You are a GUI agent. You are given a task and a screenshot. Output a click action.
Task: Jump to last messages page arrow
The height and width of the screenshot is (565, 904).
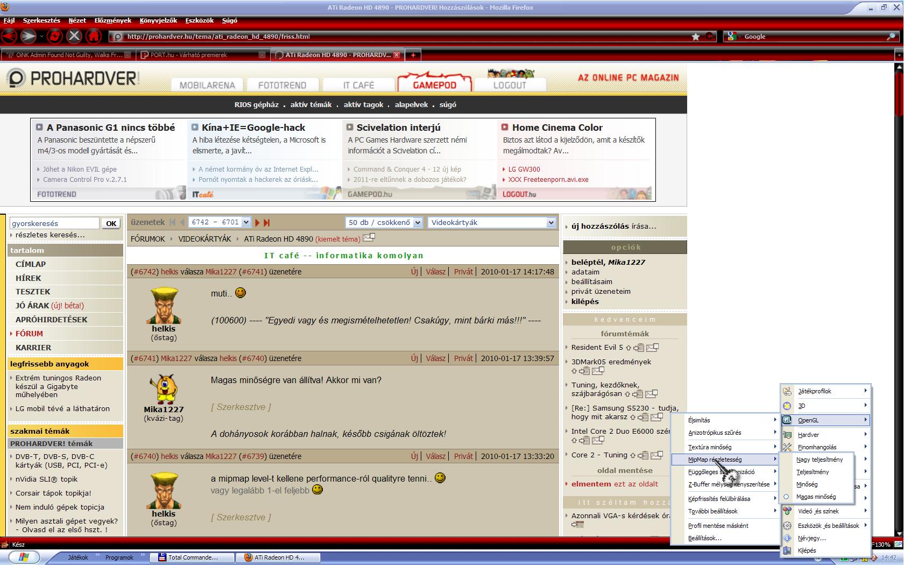(x=266, y=222)
